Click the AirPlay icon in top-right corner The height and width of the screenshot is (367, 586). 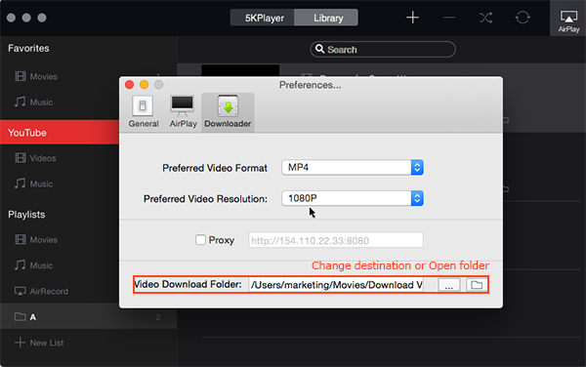[x=568, y=19]
